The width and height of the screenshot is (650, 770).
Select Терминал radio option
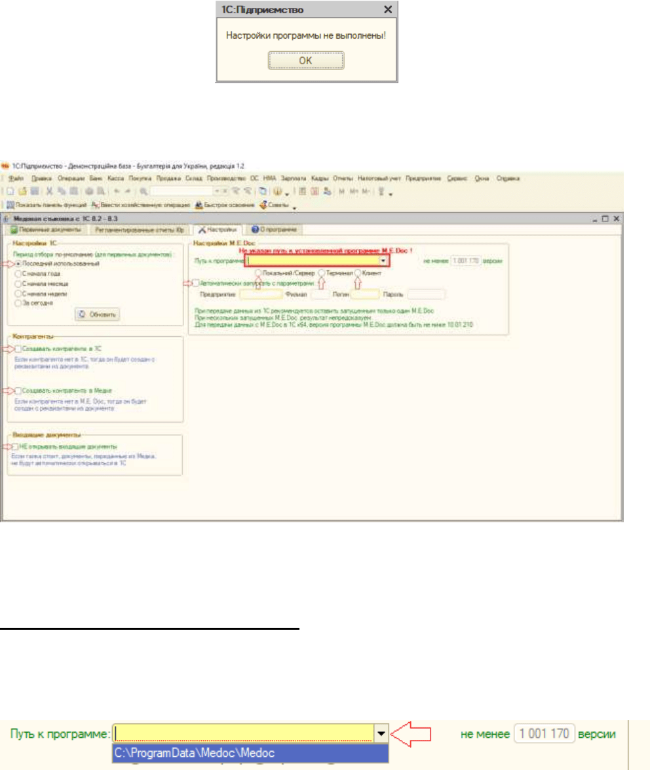coord(322,273)
